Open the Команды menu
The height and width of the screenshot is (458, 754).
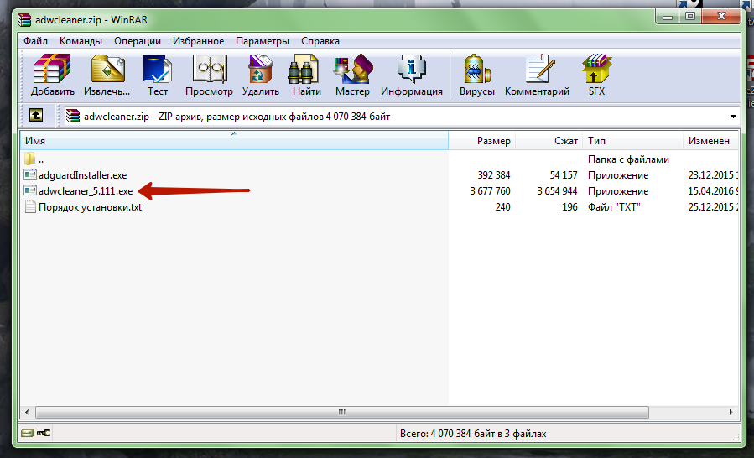[x=81, y=41]
